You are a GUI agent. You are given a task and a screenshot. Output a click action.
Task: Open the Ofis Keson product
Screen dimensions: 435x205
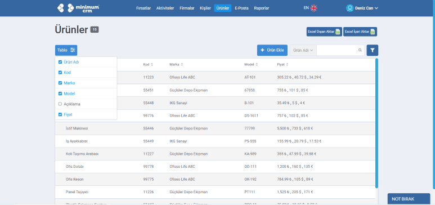click(75, 180)
